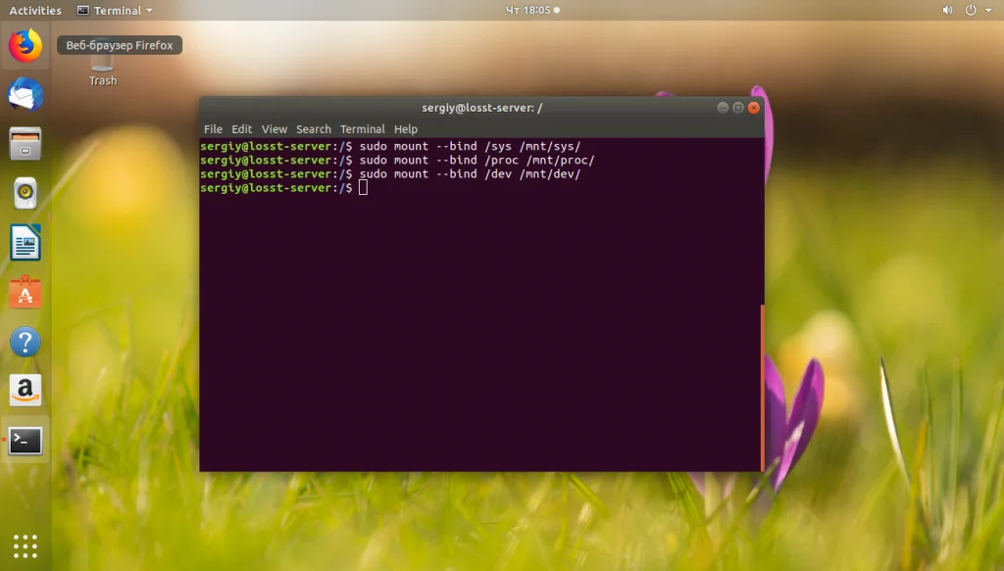
Task: Select the Terminal icon in the dock
Action: [x=25, y=441]
